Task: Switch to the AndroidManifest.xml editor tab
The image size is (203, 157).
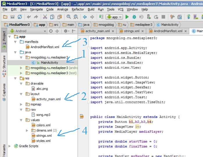Action: (x=168, y=31)
